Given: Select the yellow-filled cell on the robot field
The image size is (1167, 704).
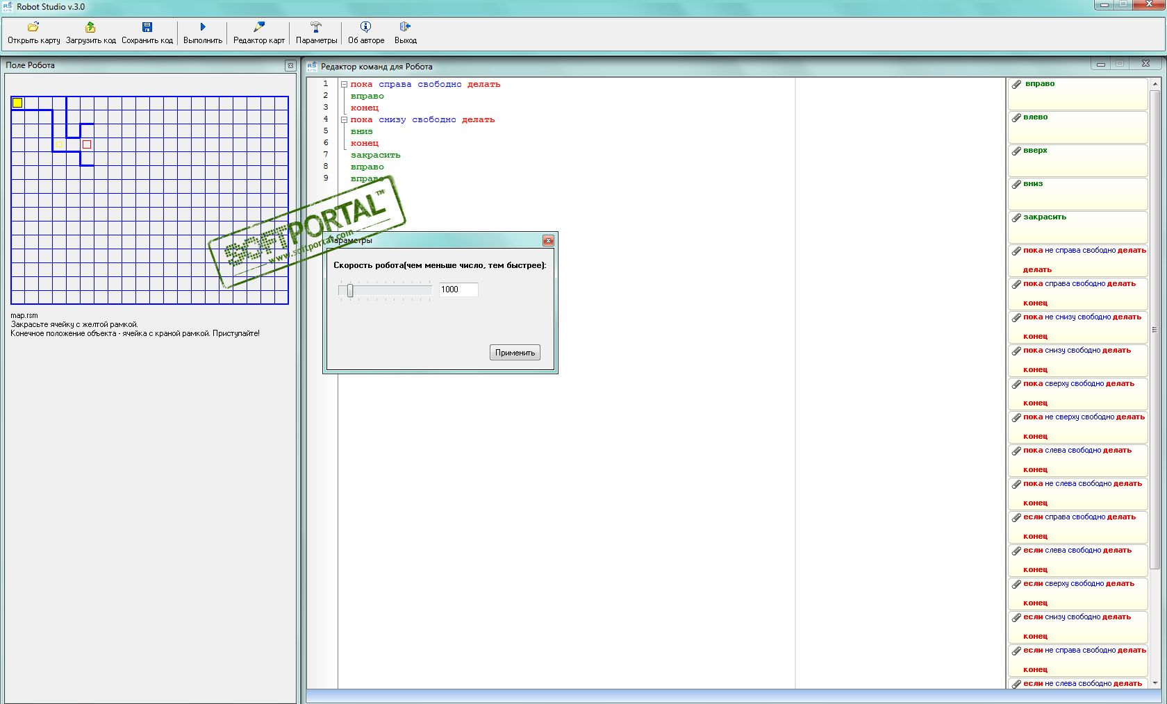Looking at the screenshot, I should [x=17, y=103].
